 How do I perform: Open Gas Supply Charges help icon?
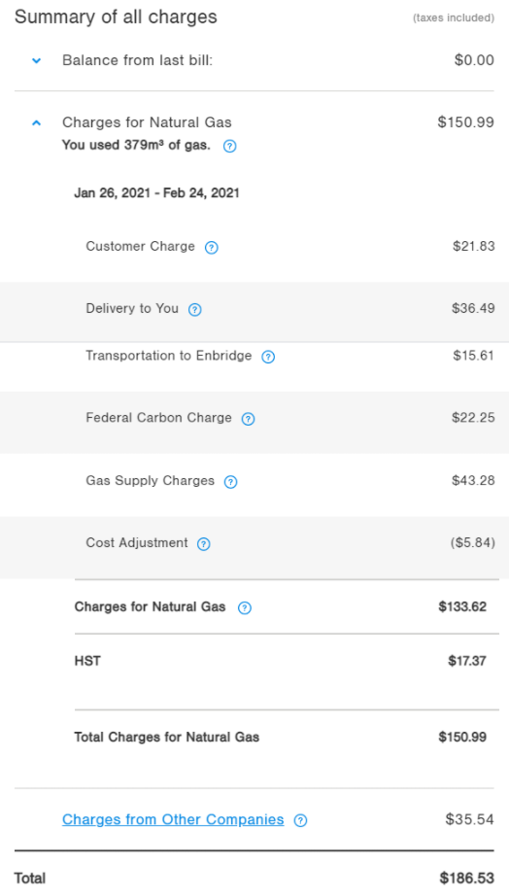(230, 482)
